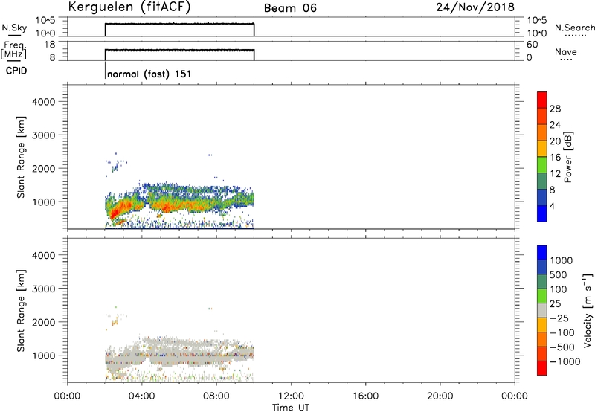Screen dimensions: 595x412
Task: Click the N.Sky noise trace line
Action: pyautogui.click(x=179, y=24)
